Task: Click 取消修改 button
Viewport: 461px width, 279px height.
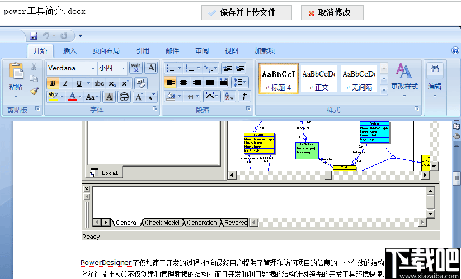Action: [x=332, y=13]
